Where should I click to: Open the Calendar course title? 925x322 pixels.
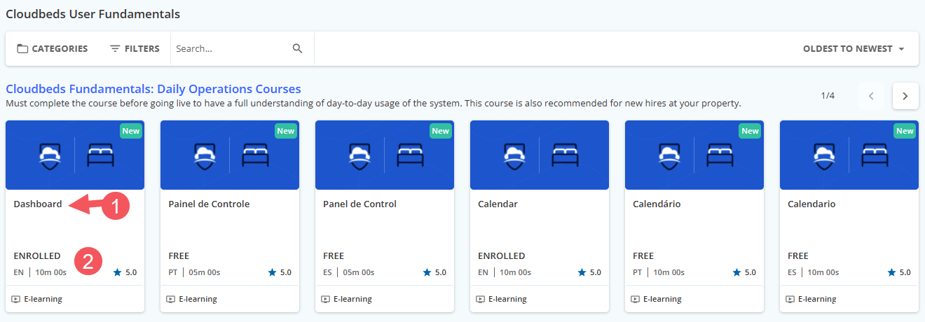coord(498,204)
